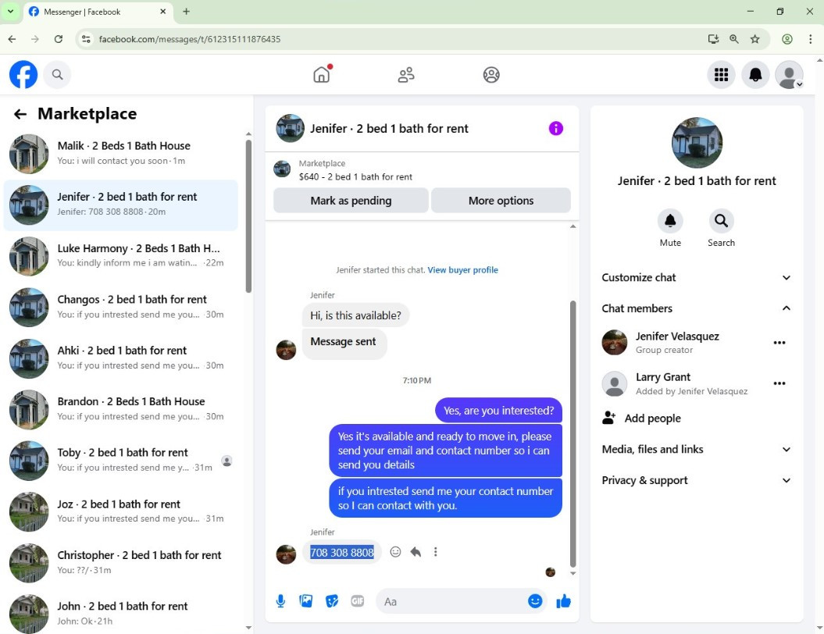React to the 708 308 8808 message
Image resolution: width=824 pixels, height=634 pixels.
coord(395,551)
